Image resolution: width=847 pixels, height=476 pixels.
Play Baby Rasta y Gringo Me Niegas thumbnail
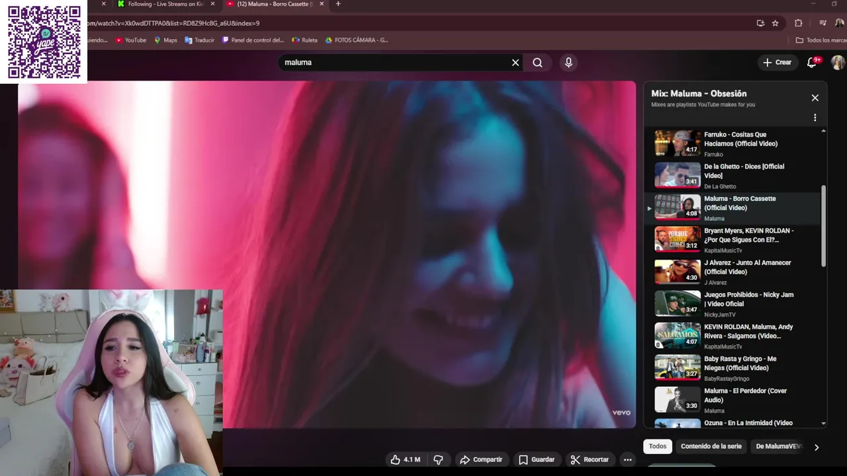678,368
